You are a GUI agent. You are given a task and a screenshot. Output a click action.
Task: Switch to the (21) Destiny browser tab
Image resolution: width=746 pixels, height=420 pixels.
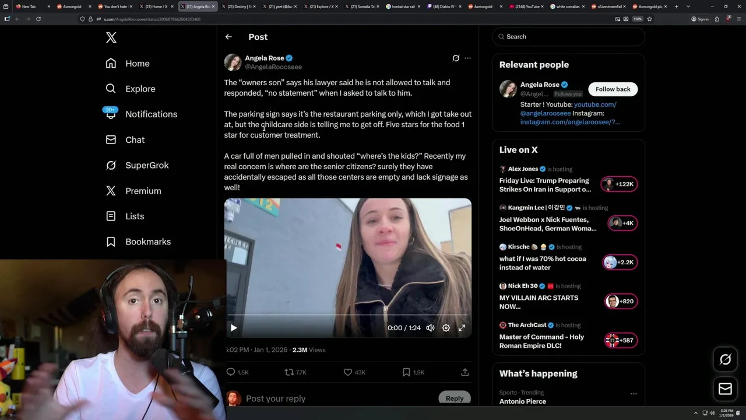pos(238,6)
